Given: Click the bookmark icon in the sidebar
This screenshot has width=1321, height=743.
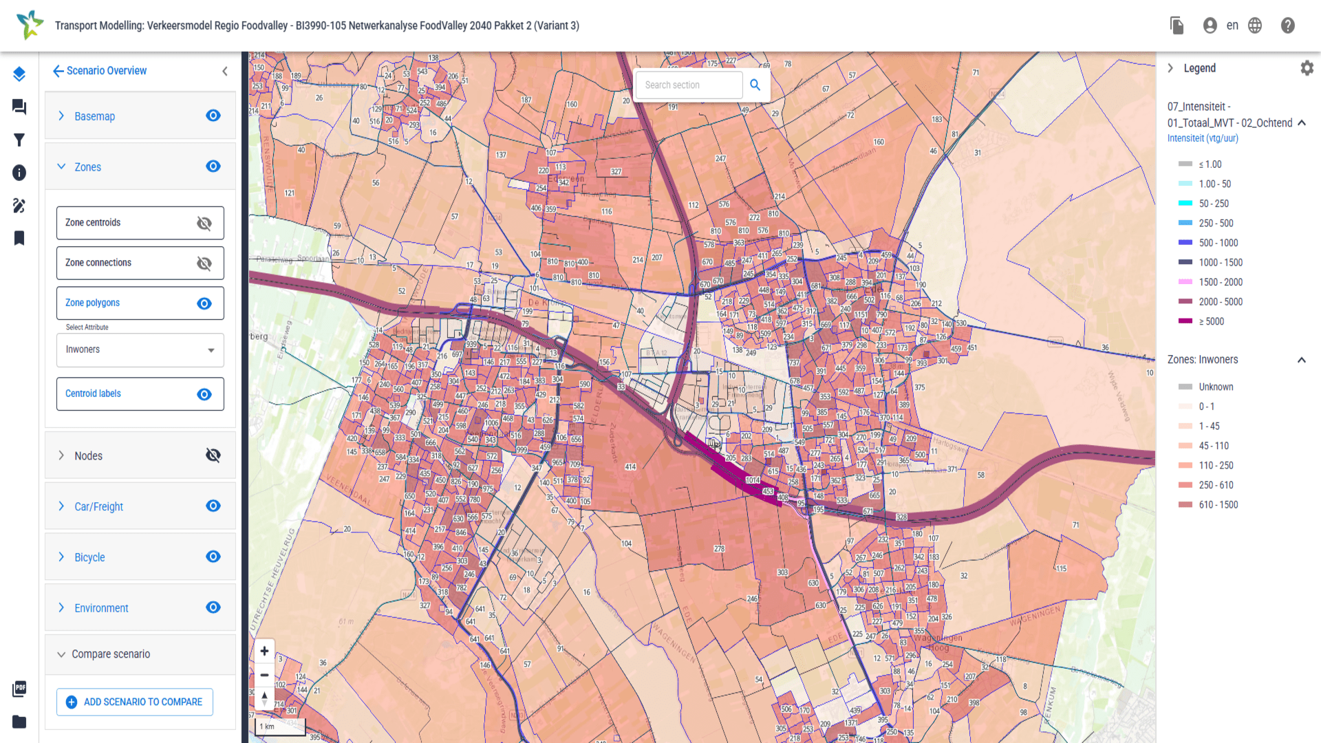Looking at the screenshot, I should tap(19, 238).
